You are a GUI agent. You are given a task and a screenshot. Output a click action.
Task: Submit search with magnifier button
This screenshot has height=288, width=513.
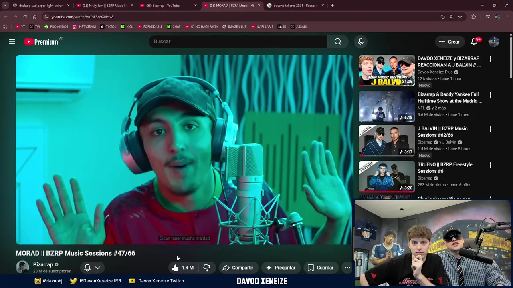tap(338, 42)
